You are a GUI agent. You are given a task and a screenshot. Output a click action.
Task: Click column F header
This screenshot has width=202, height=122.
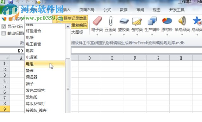coord(135,58)
